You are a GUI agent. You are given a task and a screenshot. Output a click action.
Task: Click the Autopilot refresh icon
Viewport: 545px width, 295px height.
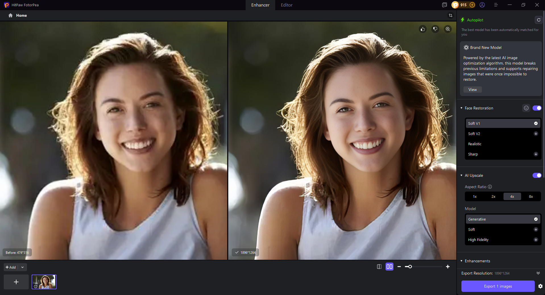(538, 20)
